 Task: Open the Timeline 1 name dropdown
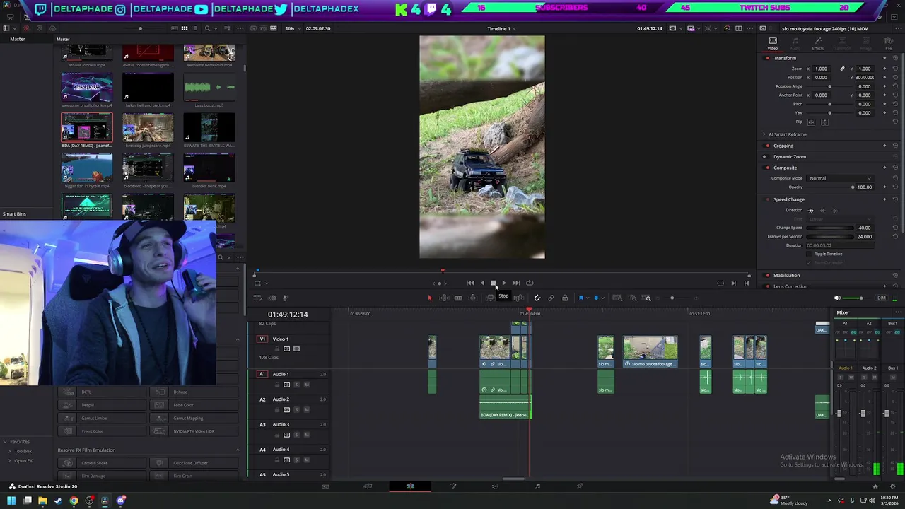coord(501,28)
